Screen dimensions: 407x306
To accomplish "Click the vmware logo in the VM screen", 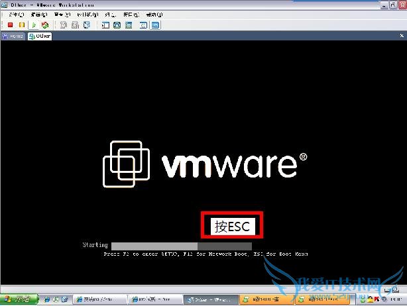I will 205,164.
